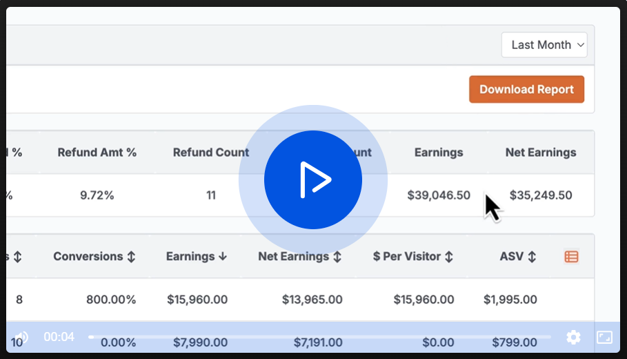627x359 pixels.
Task: Select the $35,249.50 Net Earnings value
Action: click(541, 195)
